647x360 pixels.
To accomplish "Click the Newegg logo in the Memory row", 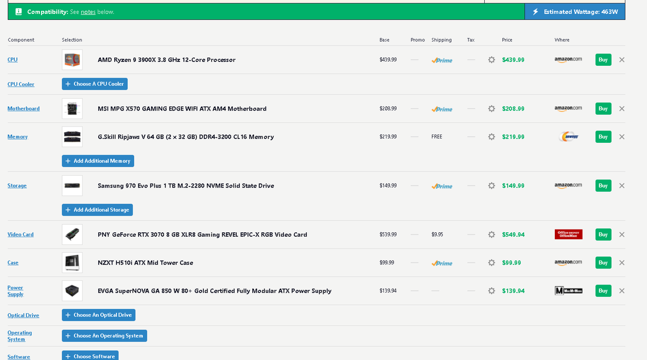I will coord(568,137).
